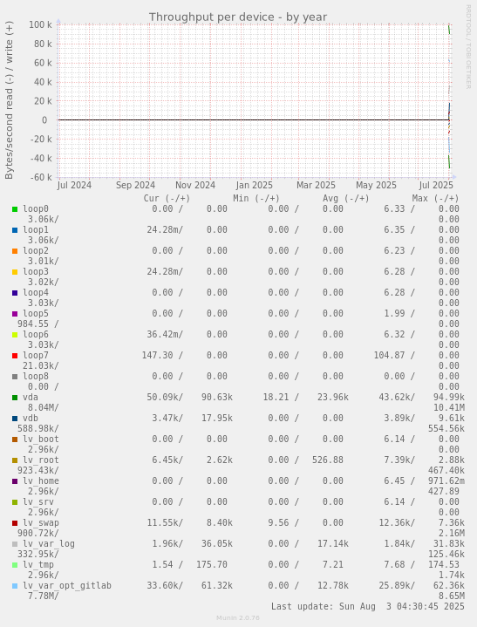This screenshot has width=477, height=627.
Task: Click the 'Last update: Sun Aug 3' timestamp
Action: pyautogui.click(x=368, y=607)
